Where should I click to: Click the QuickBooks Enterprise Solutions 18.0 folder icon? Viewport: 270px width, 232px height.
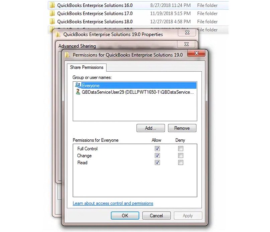click(52, 21)
